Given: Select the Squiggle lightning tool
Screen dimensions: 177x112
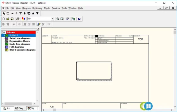Looking at the screenshot, I should pyautogui.click(x=17, y=13).
